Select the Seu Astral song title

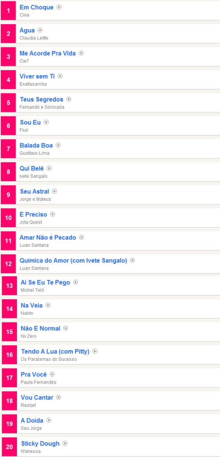pos(34,191)
